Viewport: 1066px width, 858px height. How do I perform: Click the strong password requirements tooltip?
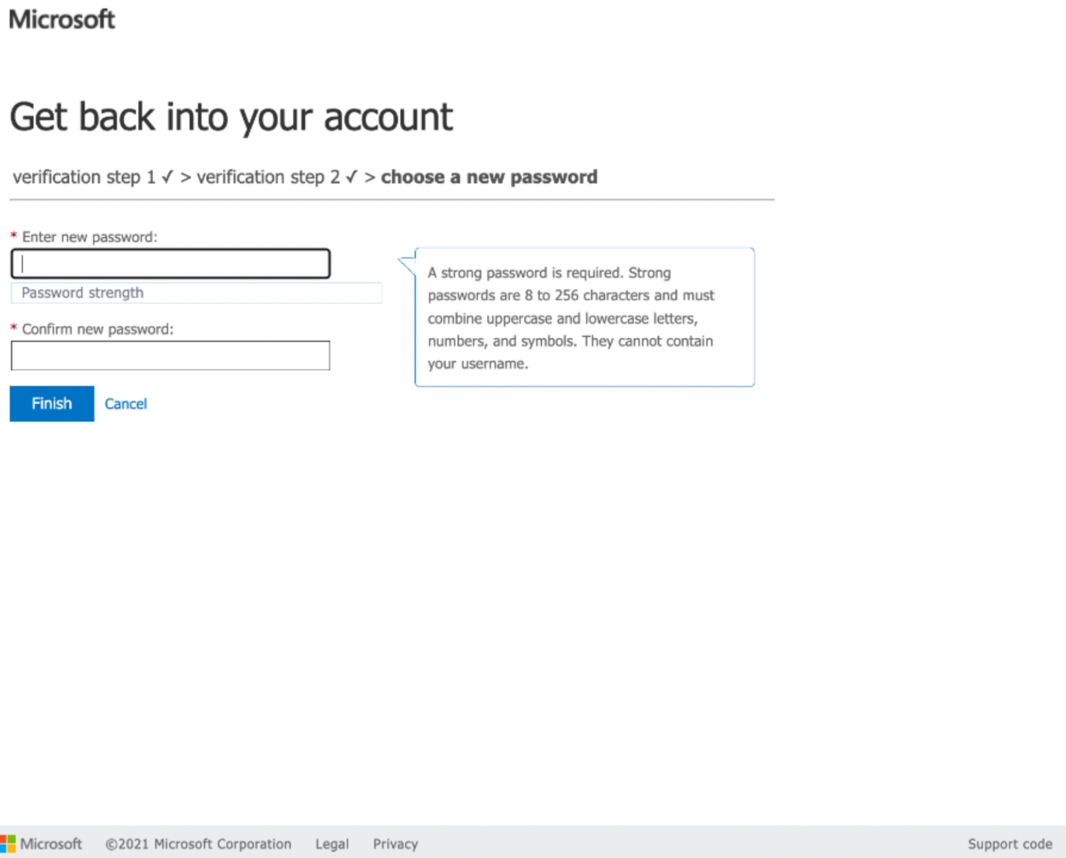pyautogui.click(x=584, y=317)
